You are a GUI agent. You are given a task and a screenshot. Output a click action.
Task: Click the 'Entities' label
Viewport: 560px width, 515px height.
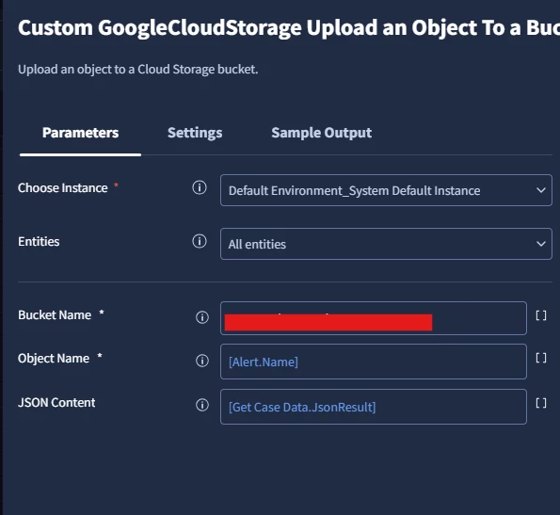[x=39, y=241]
